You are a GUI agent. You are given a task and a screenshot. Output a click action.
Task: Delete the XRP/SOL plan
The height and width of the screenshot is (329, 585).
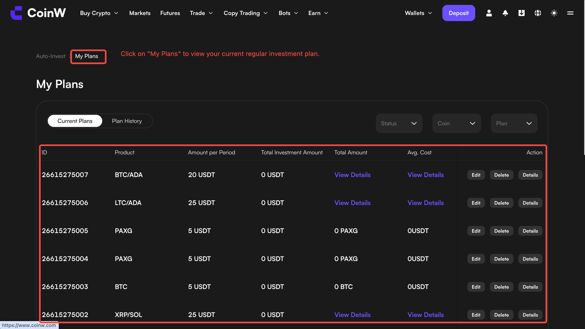click(501, 315)
